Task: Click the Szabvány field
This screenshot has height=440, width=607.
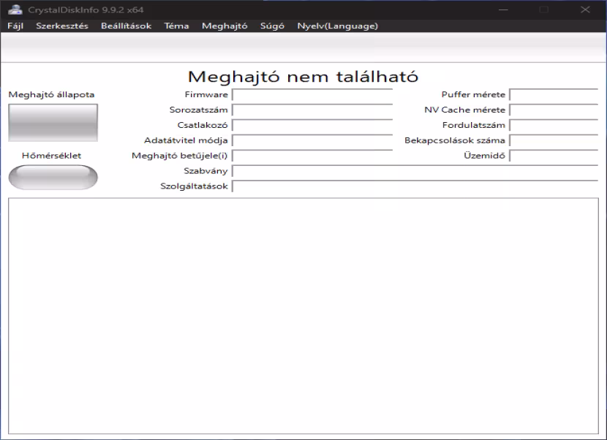Action: point(415,171)
